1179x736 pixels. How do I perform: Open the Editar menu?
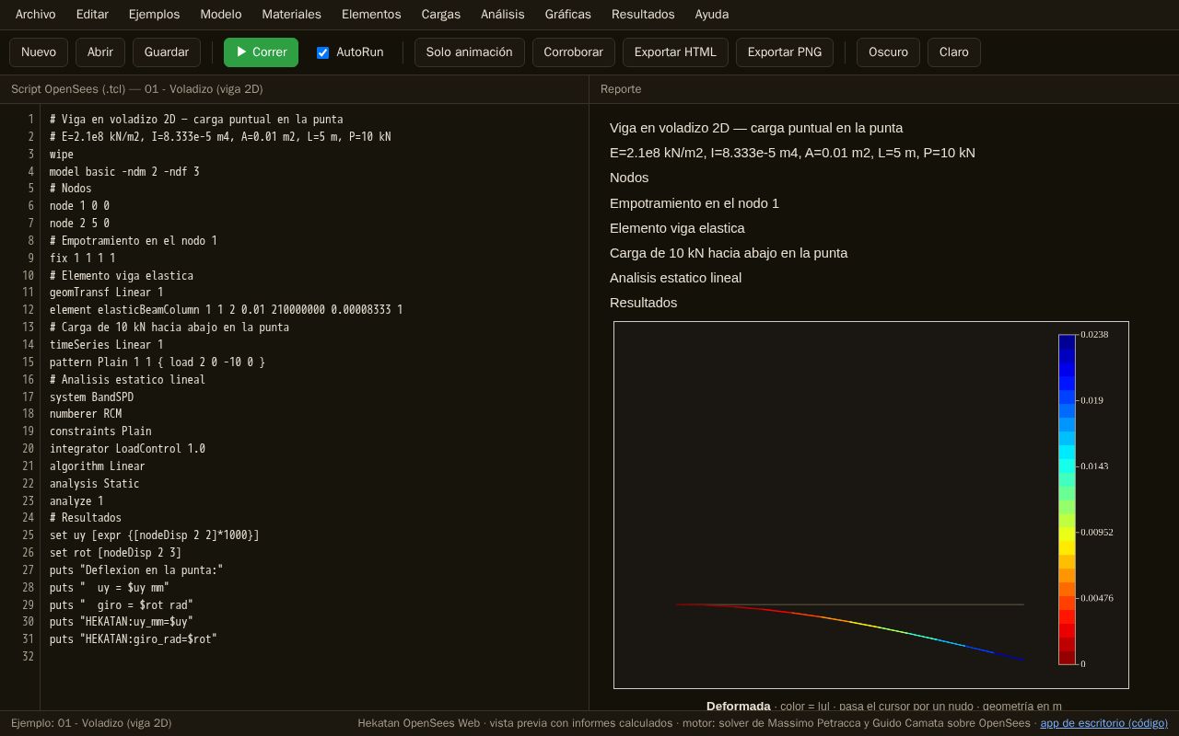tap(92, 14)
